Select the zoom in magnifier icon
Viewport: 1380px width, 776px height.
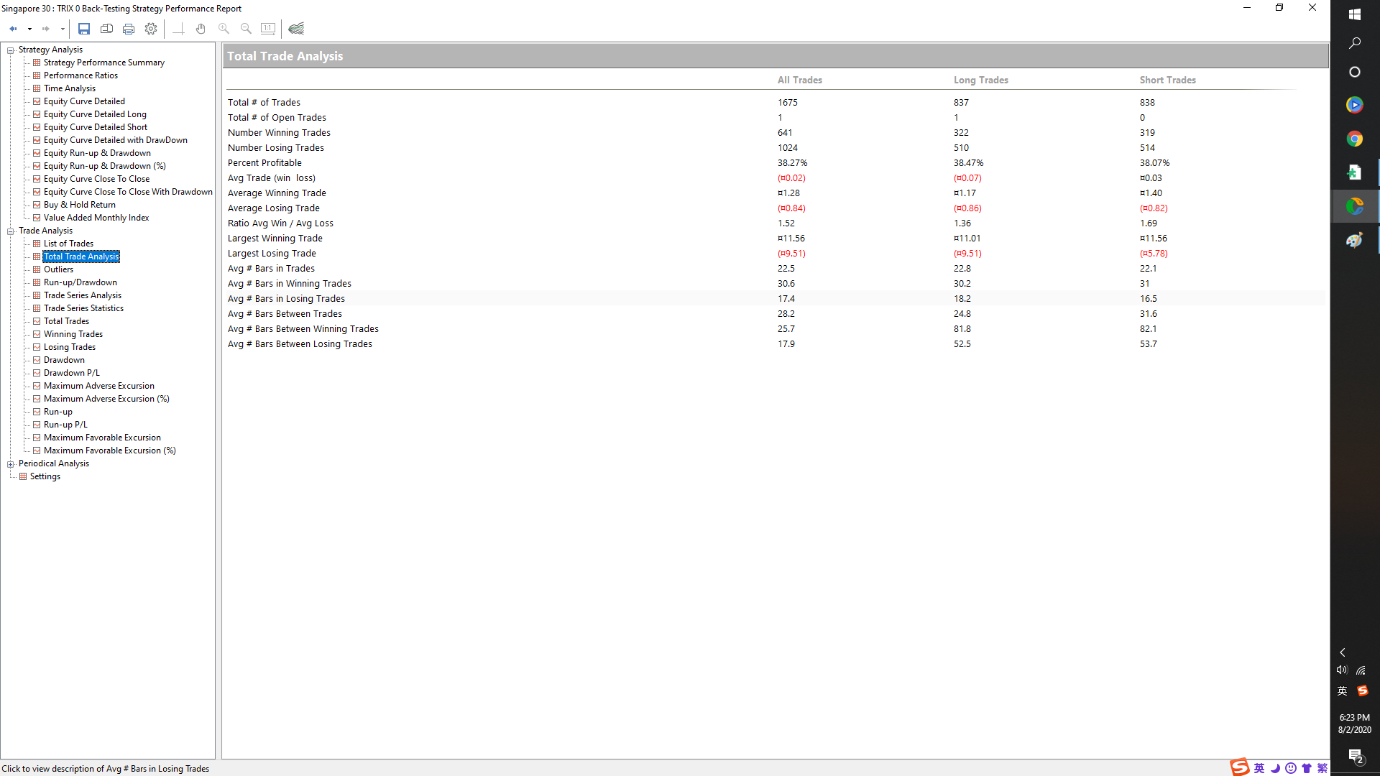[x=224, y=29]
